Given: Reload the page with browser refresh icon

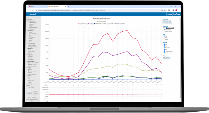Looking at the screenshot, I should click(33, 10).
